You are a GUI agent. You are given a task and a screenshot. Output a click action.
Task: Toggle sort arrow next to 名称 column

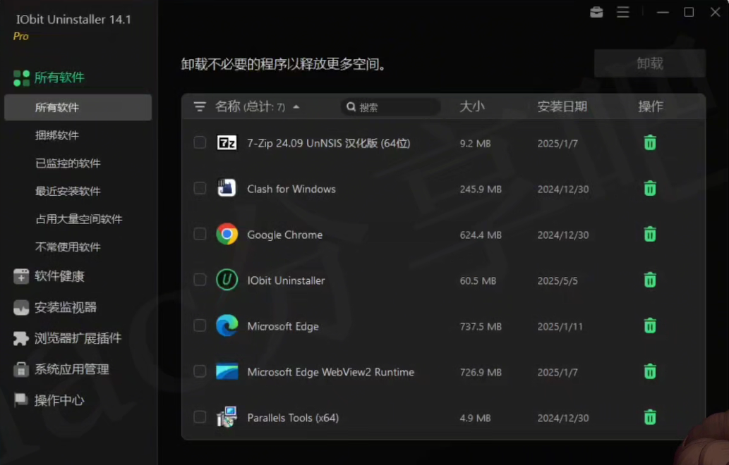(296, 107)
